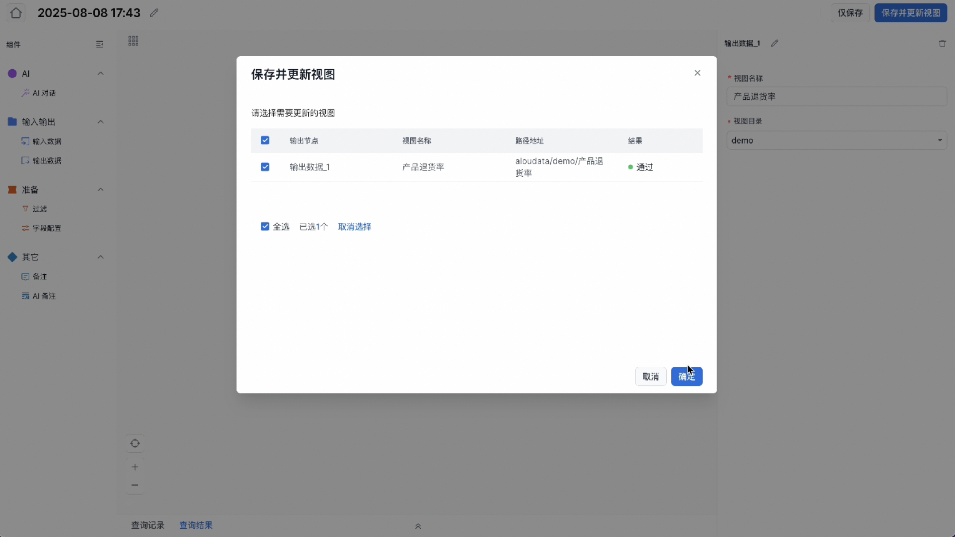Viewport: 955px width, 537px height.
Task: Collapse the components panel with the menu-fold icon
Action: point(100,44)
